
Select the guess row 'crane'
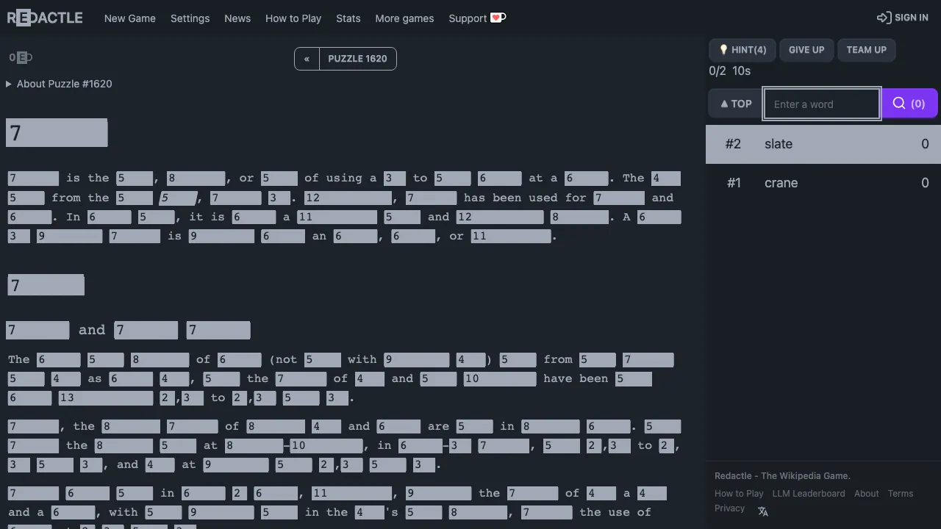coord(823,183)
